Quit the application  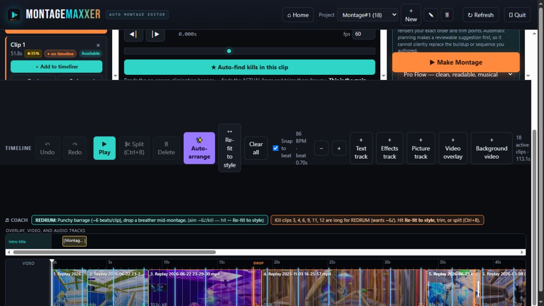point(517,15)
